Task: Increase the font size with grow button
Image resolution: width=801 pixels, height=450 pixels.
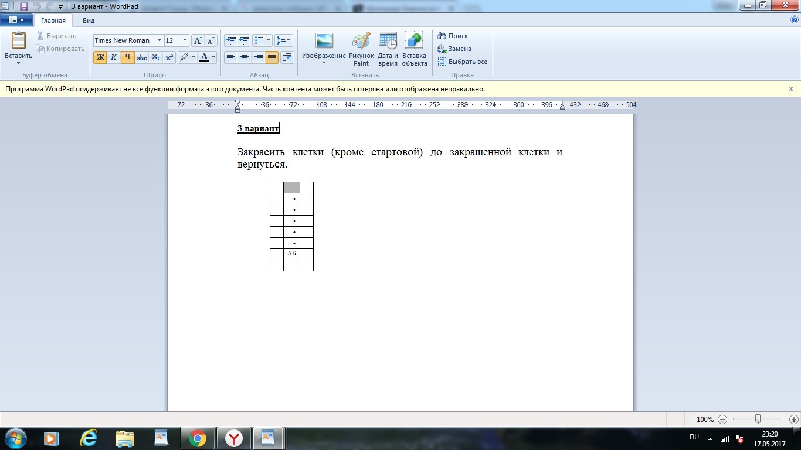Action: pos(198,40)
